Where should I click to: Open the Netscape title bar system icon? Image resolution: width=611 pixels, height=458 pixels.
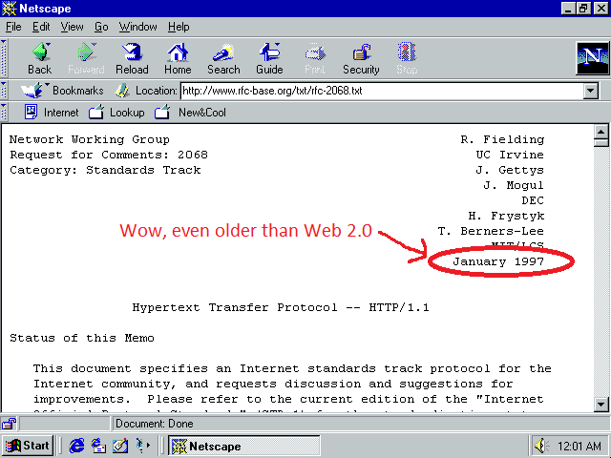[9, 9]
